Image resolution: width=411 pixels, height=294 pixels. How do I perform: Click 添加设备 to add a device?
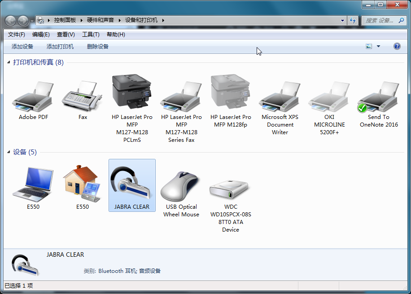(x=22, y=46)
